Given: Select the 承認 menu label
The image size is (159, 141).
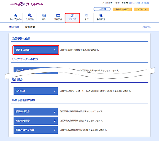Looking at the screenshot, I should pos(86,19).
